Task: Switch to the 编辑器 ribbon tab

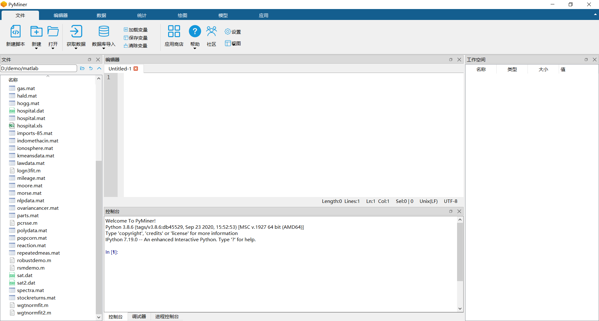Action: [61, 15]
